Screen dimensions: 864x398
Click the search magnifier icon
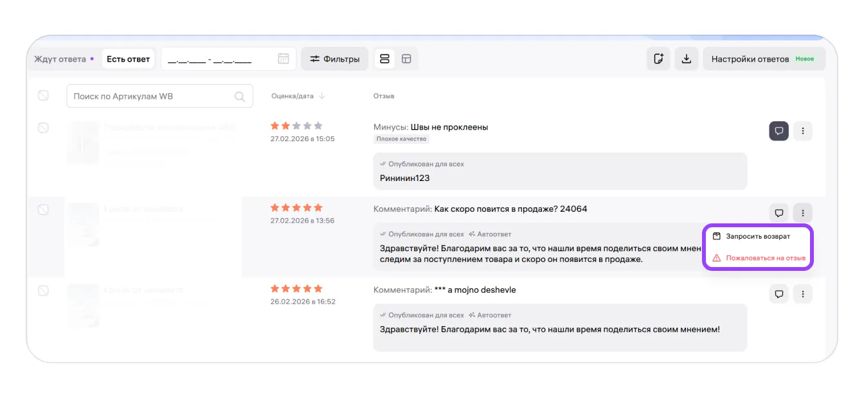pyautogui.click(x=240, y=96)
